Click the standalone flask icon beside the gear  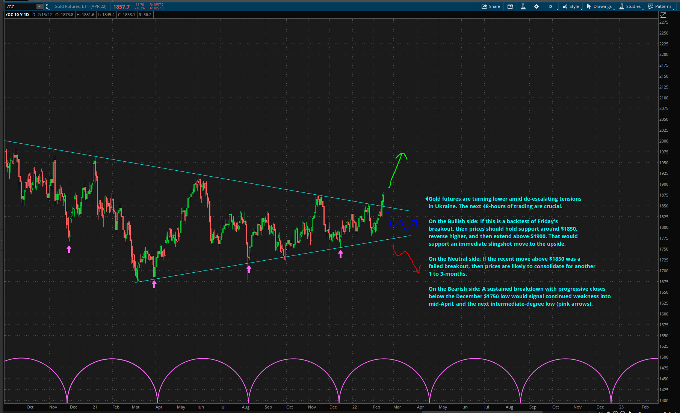point(523,6)
